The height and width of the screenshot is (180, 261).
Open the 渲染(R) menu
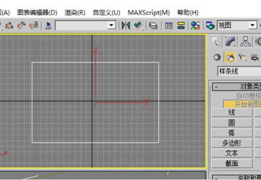point(75,13)
